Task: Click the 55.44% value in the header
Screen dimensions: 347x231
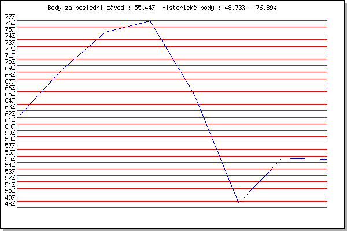Action: tap(145, 8)
